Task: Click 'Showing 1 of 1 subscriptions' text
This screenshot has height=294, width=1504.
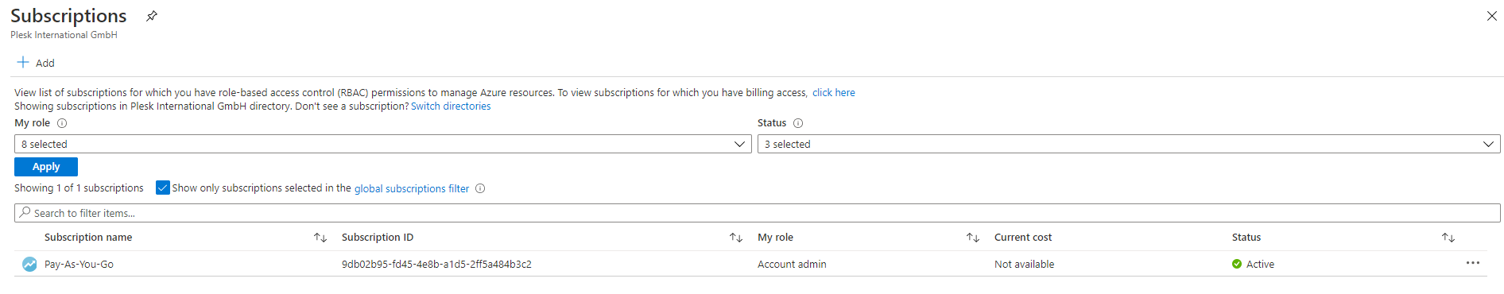Action: [79, 188]
